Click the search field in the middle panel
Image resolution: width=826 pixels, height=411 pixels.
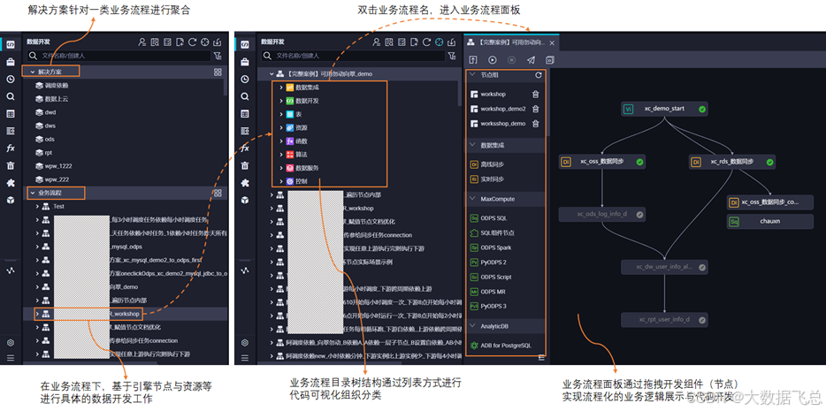[354, 56]
